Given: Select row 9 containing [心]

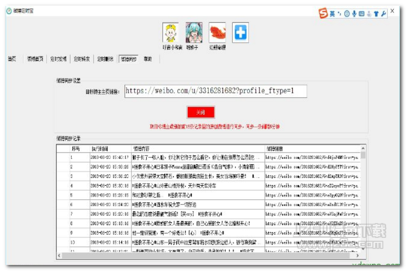Looking at the screenshot, I should (209, 233).
